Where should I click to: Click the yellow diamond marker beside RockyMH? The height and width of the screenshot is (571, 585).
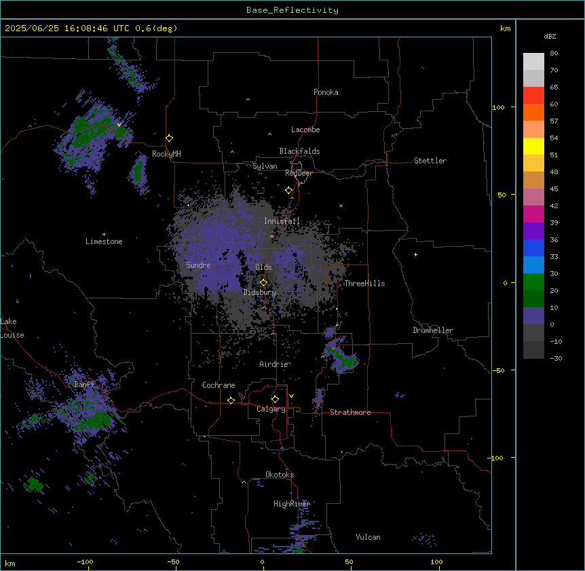(x=170, y=138)
